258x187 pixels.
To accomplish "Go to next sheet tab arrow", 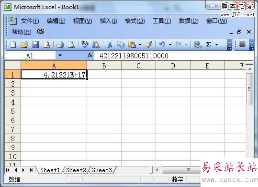I will pyautogui.click(x=23, y=170).
